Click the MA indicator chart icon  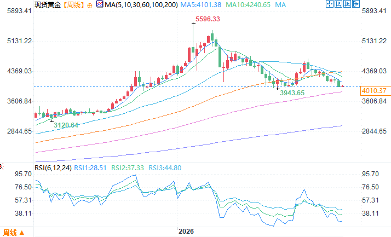[100, 4]
